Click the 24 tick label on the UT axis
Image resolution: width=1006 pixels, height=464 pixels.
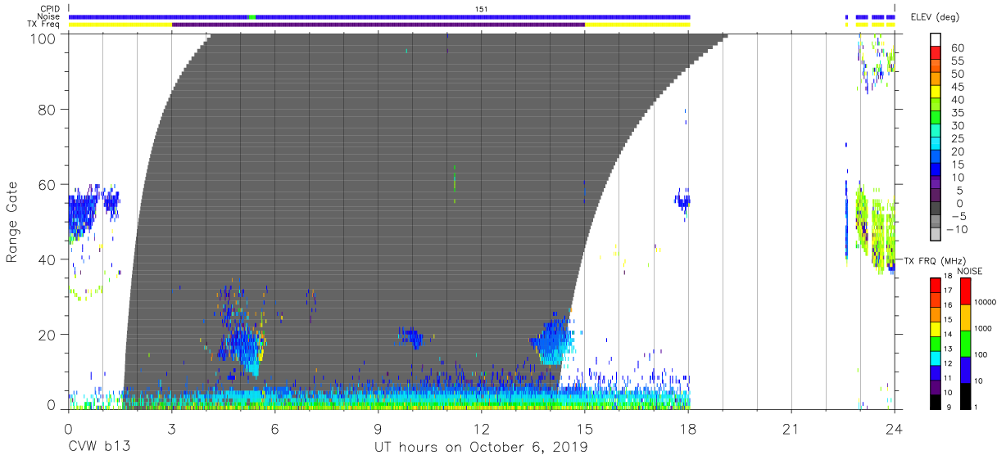click(x=895, y=429)
